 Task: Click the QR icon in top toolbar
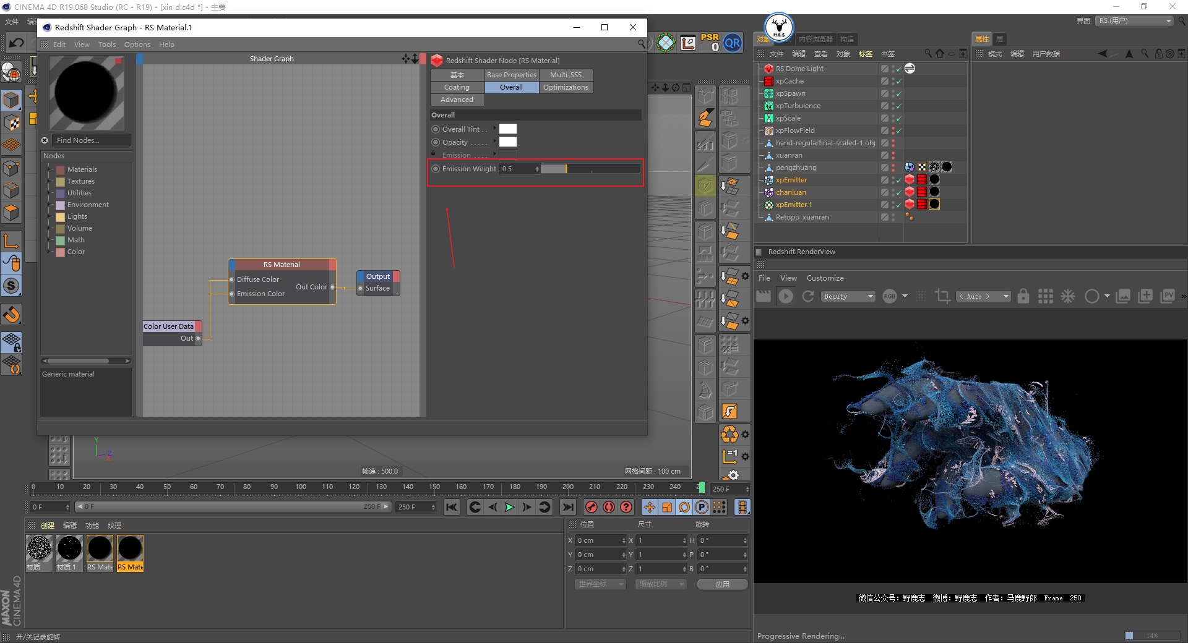733,43
